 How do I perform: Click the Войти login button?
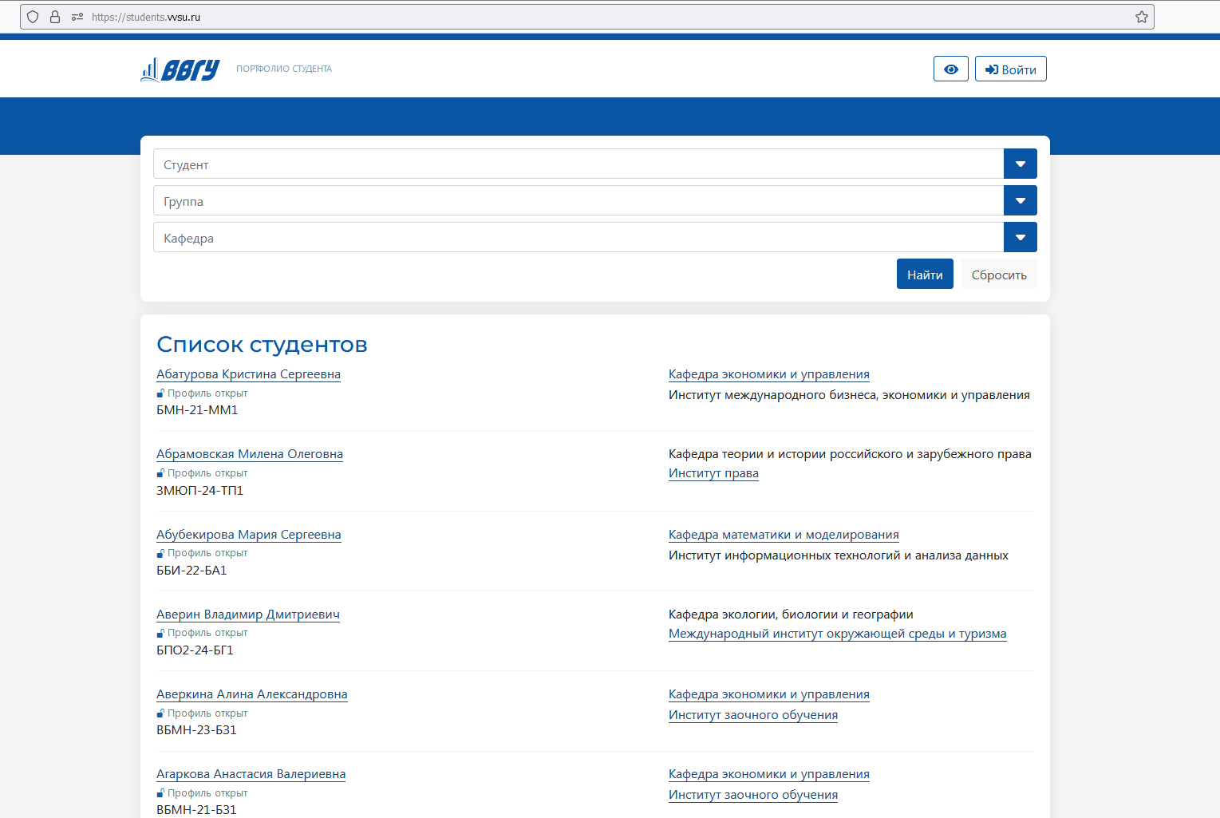pyautogui.click(x=1010, y=69)
